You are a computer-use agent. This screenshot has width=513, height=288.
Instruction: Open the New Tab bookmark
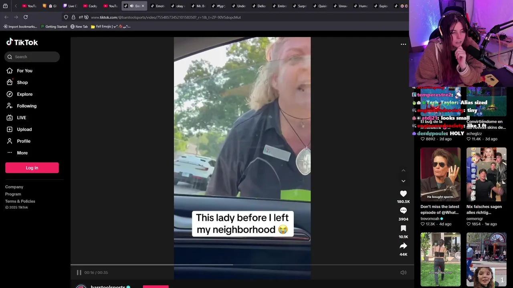tap(79, 27)
